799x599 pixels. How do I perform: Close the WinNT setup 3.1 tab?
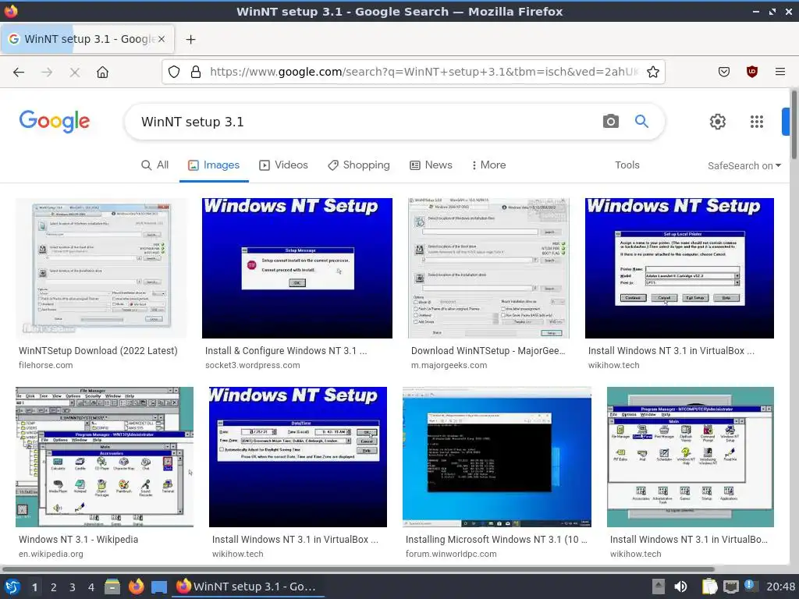[x=161, y=39]
